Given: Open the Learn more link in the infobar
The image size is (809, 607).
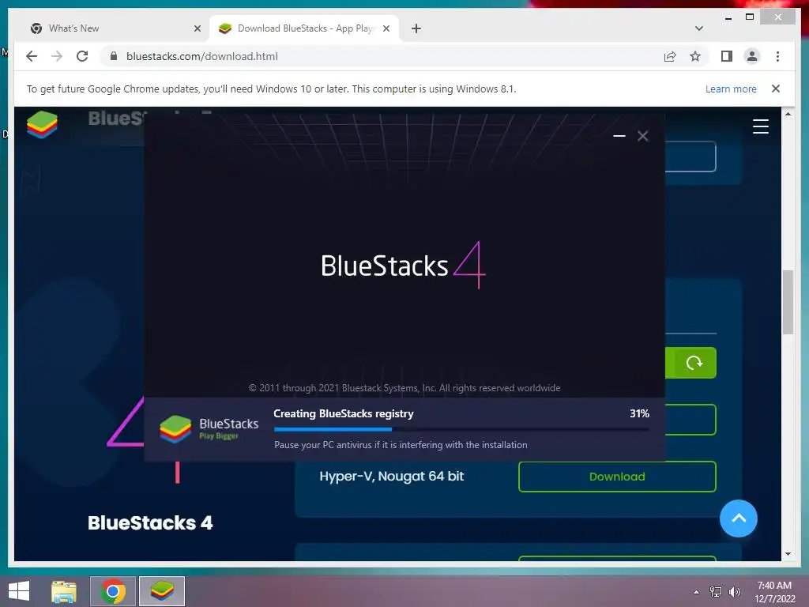Looking at the screenshot, I should click(x=731, y=89).
